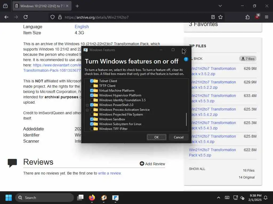Open the network status tray icon
Image resolution: width=273 pixels, height=204 pixels.
tap(236, 198)
